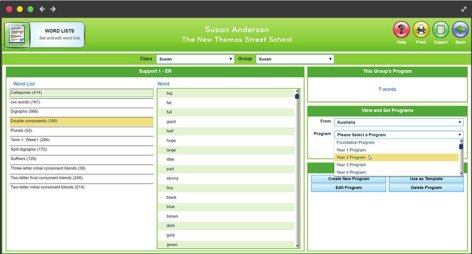Choose Year 2 Program option
The height and width of the screenshot is (254, 472).
pyautogui.click(x=396, y=158)
